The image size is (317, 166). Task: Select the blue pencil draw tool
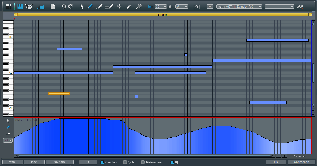click(x=90, y=6)
